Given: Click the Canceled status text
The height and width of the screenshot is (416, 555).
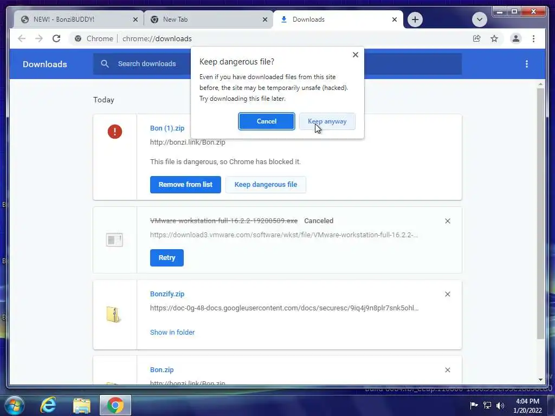Looking at the screenshot, I should (x=319, y=221).
